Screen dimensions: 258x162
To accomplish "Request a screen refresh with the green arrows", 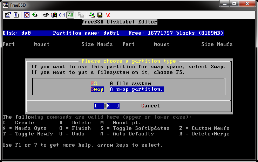I will (35, 15).
